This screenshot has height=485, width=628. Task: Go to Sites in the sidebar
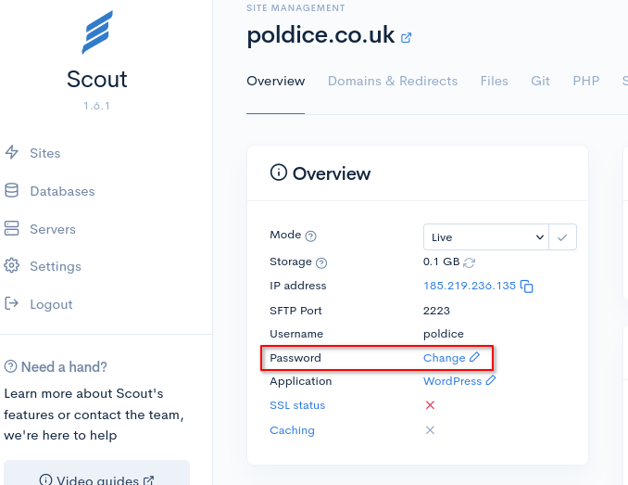(x=44, y=153)
